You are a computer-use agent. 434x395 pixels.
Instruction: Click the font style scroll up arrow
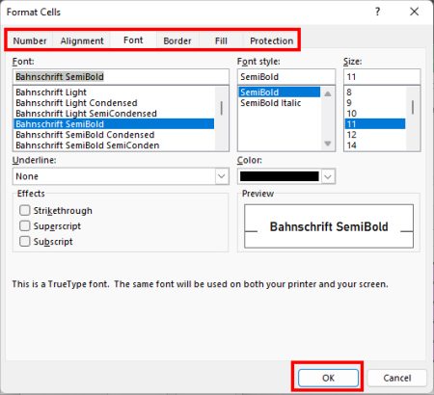(x=328, y=93)
